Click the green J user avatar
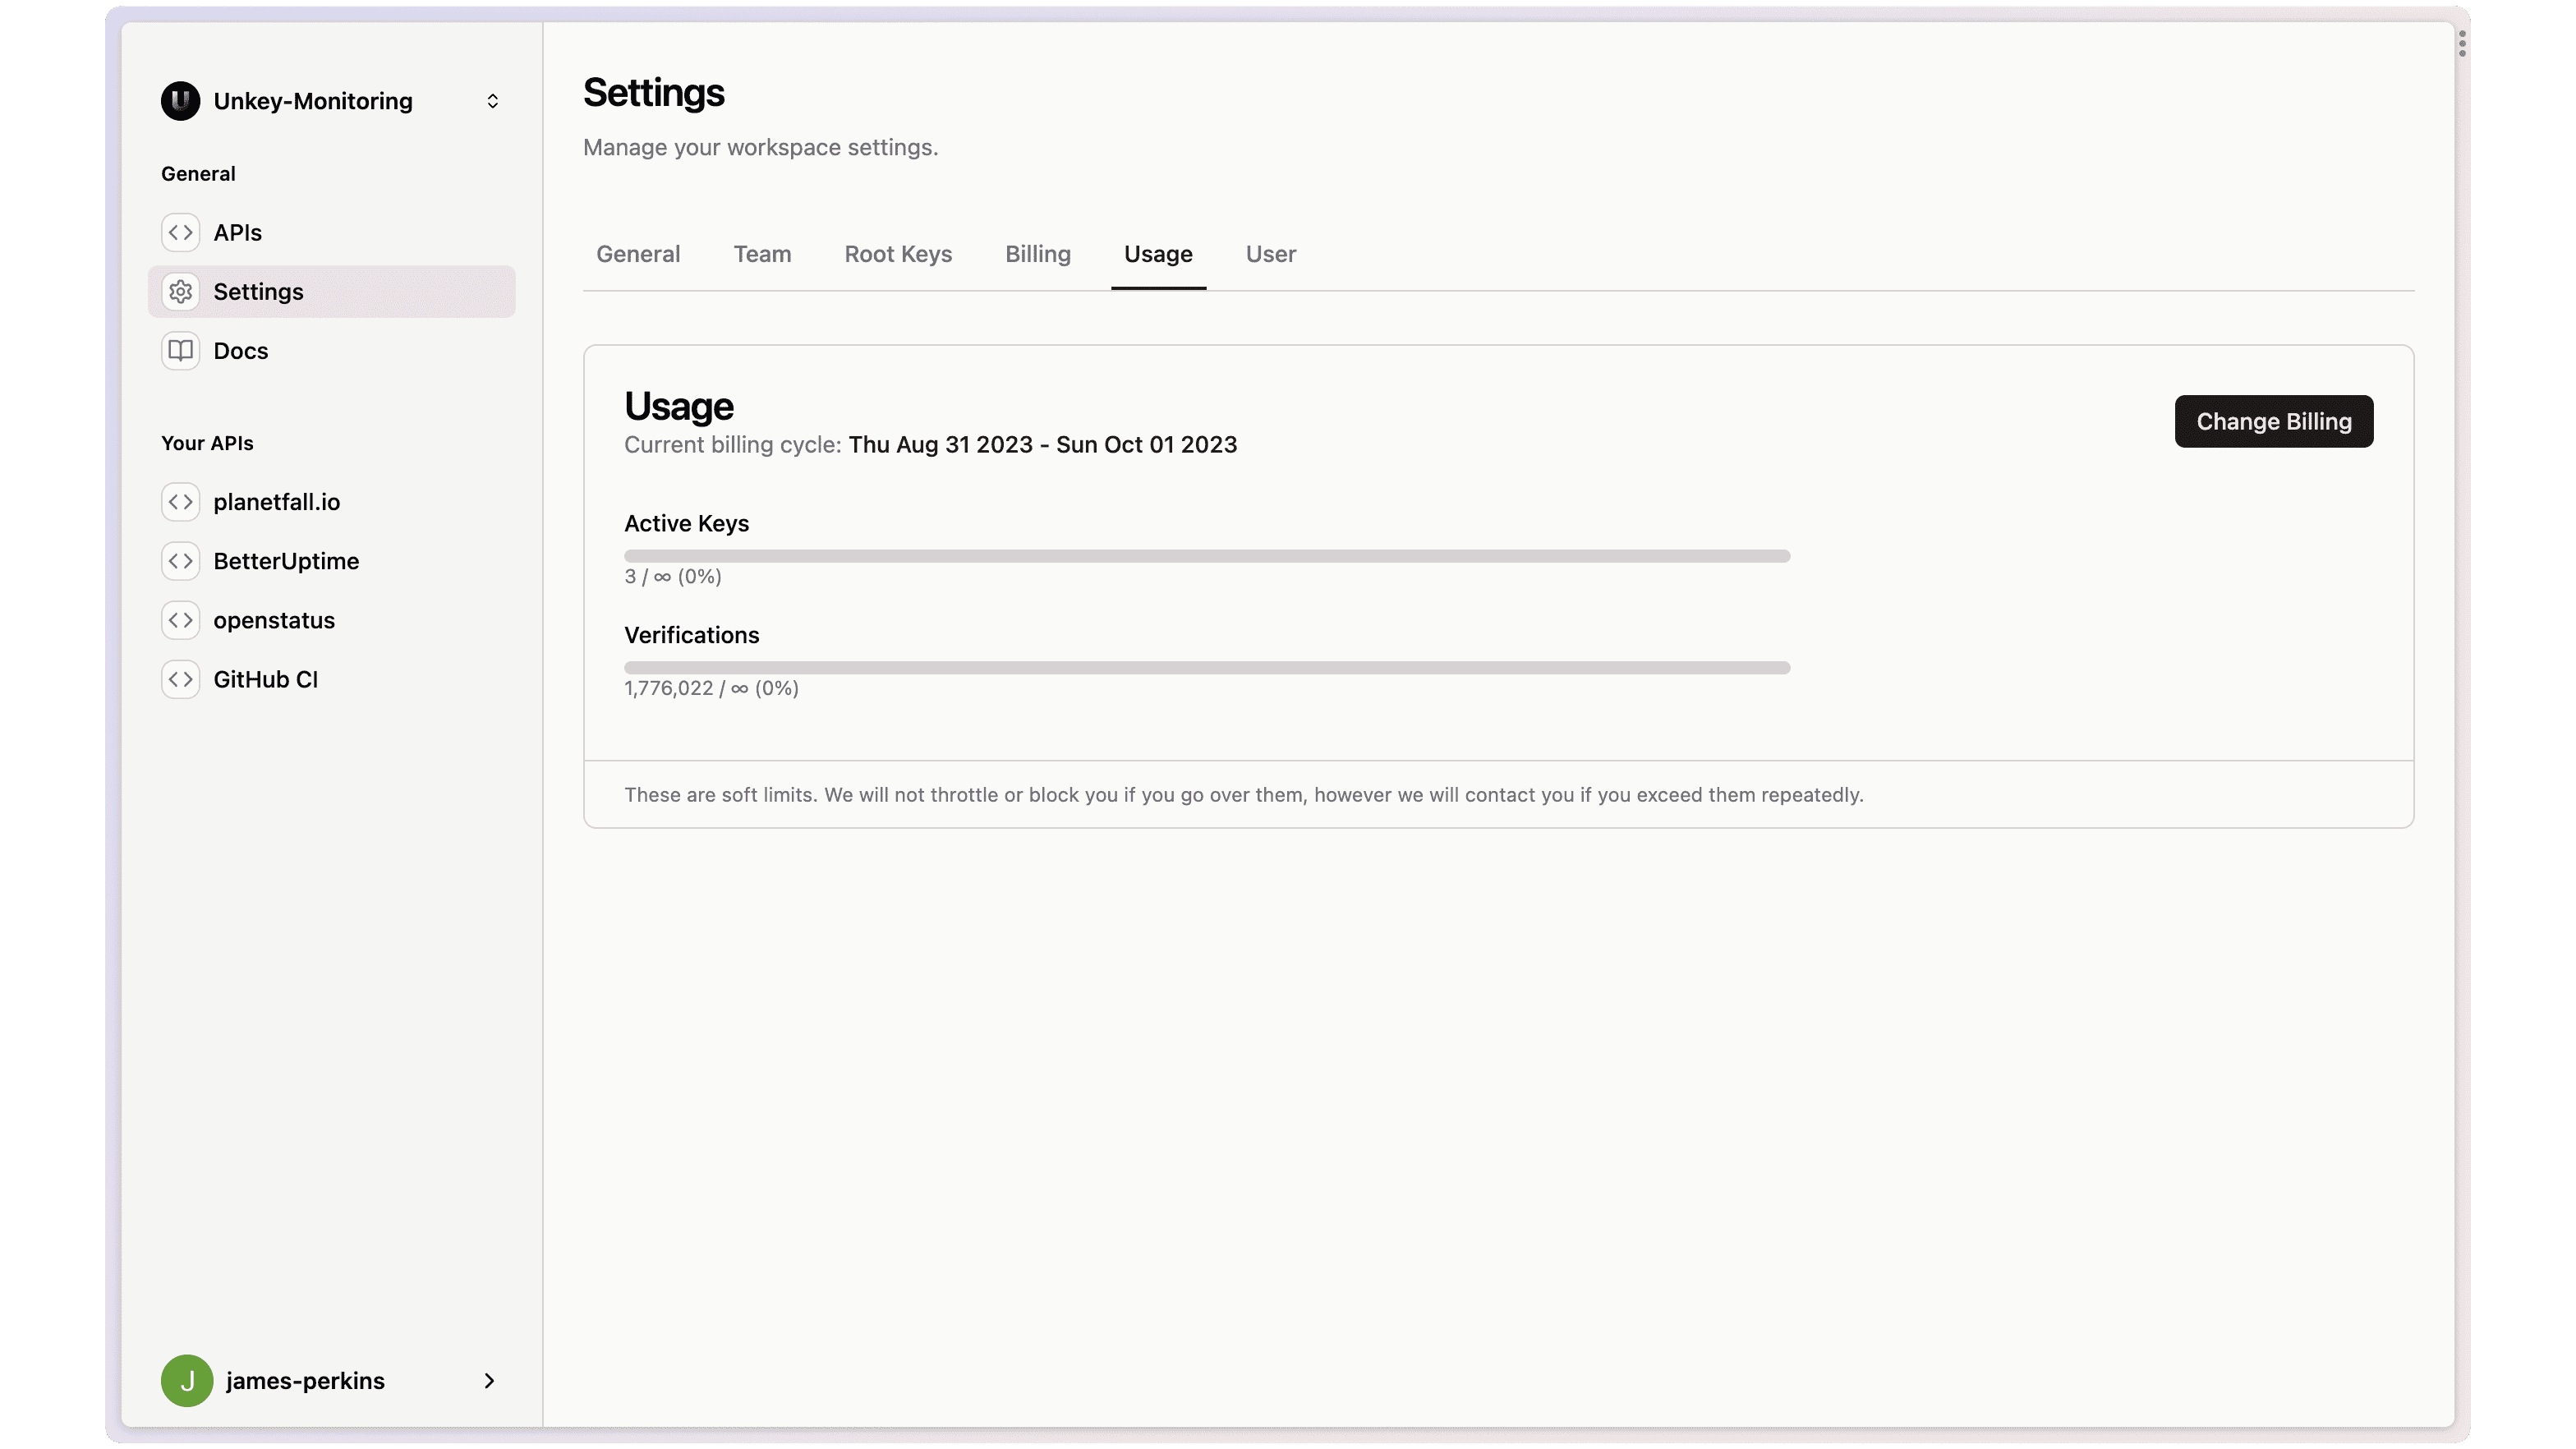This screenshot has width=2576, height=1449. (187, 1381)
